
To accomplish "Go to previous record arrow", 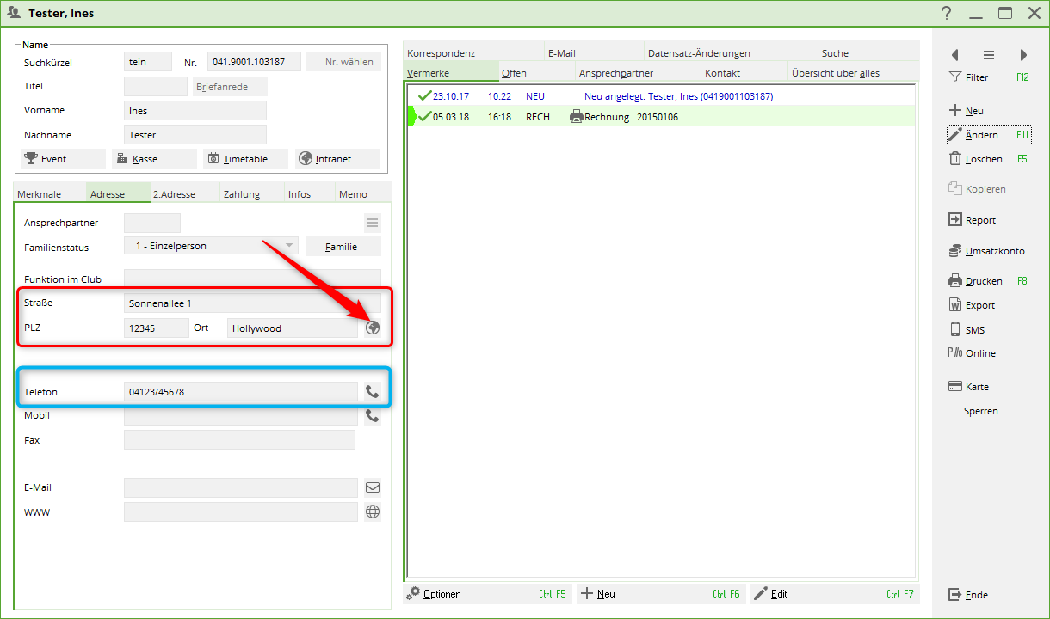I will click(x=954, y=55).
